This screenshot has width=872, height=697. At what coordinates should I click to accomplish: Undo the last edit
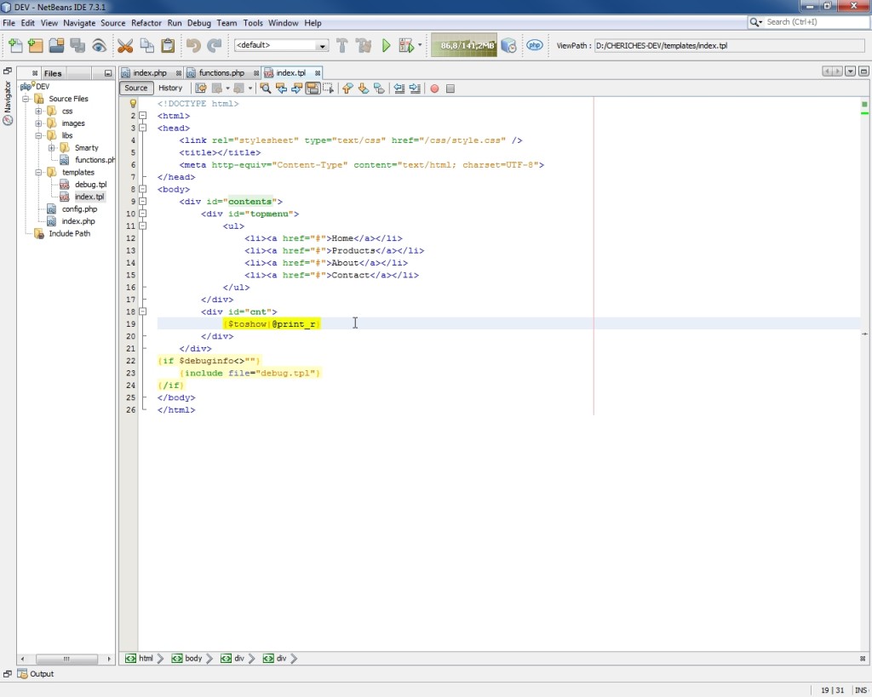click(193, 46)
